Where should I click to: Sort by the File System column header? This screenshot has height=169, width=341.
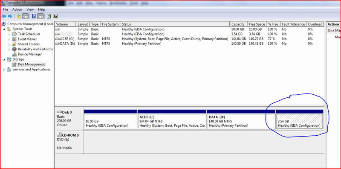point(110,24)
